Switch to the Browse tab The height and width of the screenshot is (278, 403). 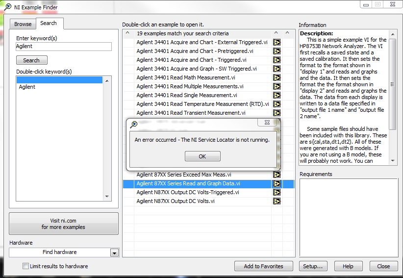(23, 24)
